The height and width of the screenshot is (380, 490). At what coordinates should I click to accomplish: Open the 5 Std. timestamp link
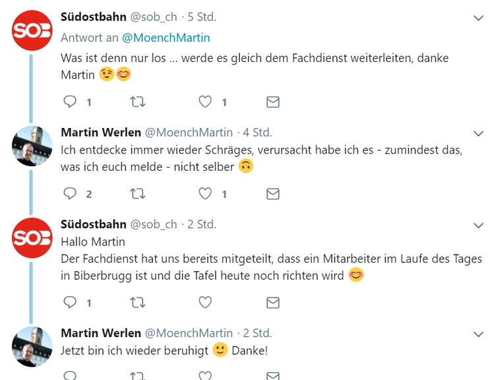coord(202,17)
